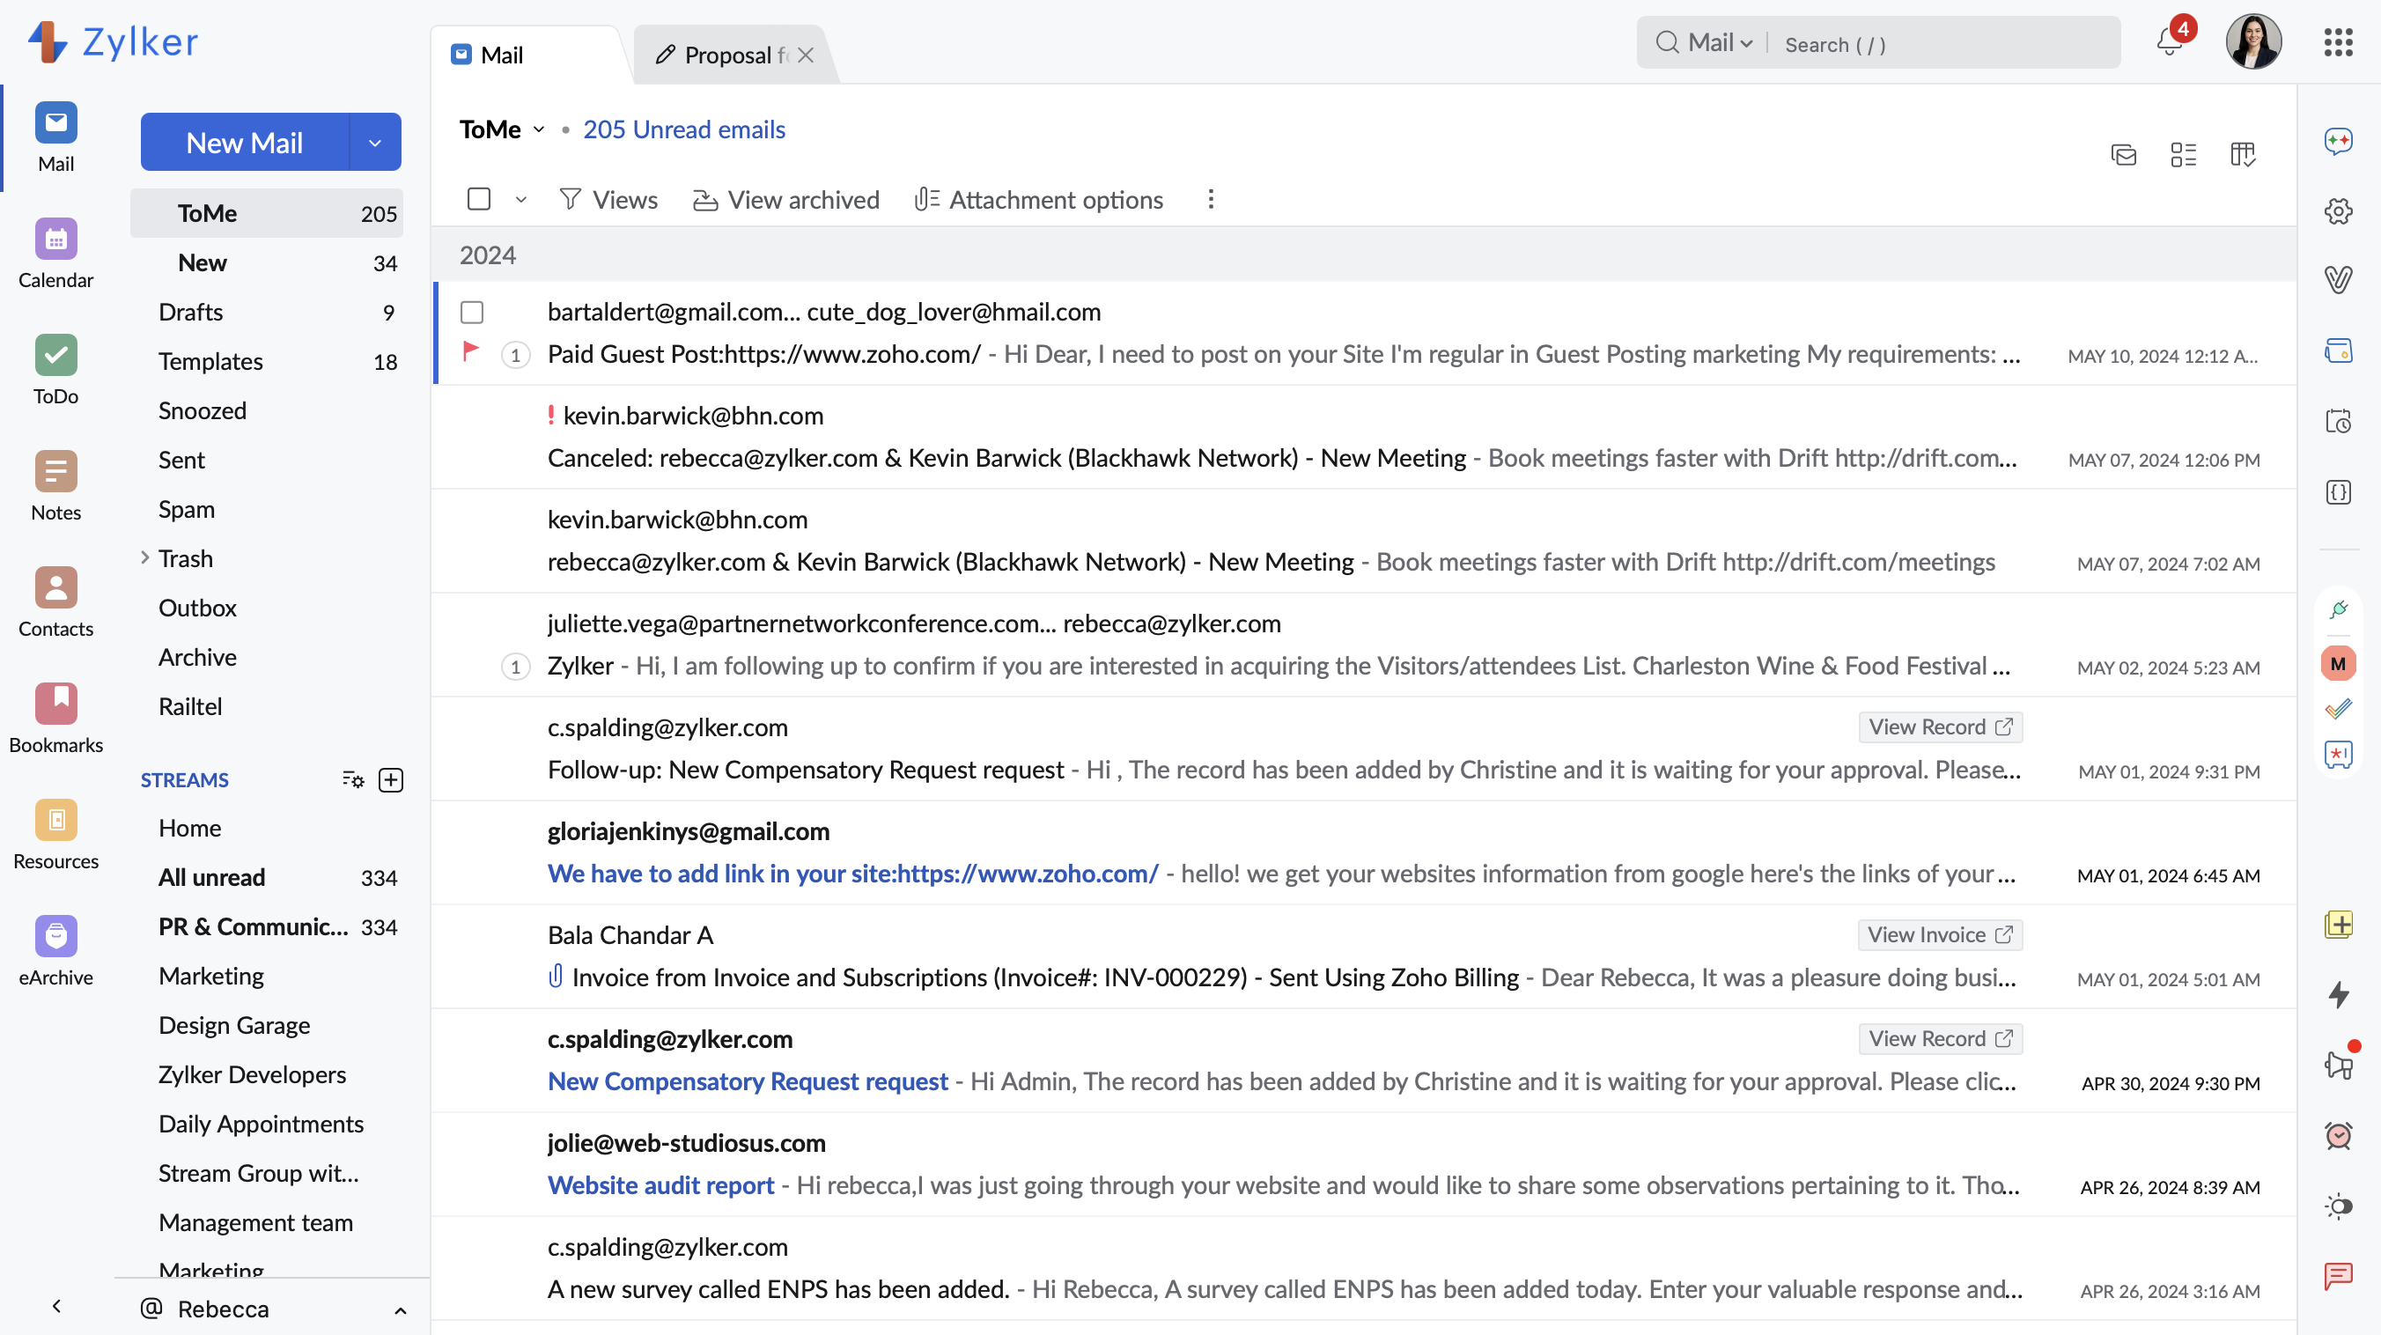Open the ENPS survey email
This screenshot has width=2381, height=1335.
click(1364, 1268)
